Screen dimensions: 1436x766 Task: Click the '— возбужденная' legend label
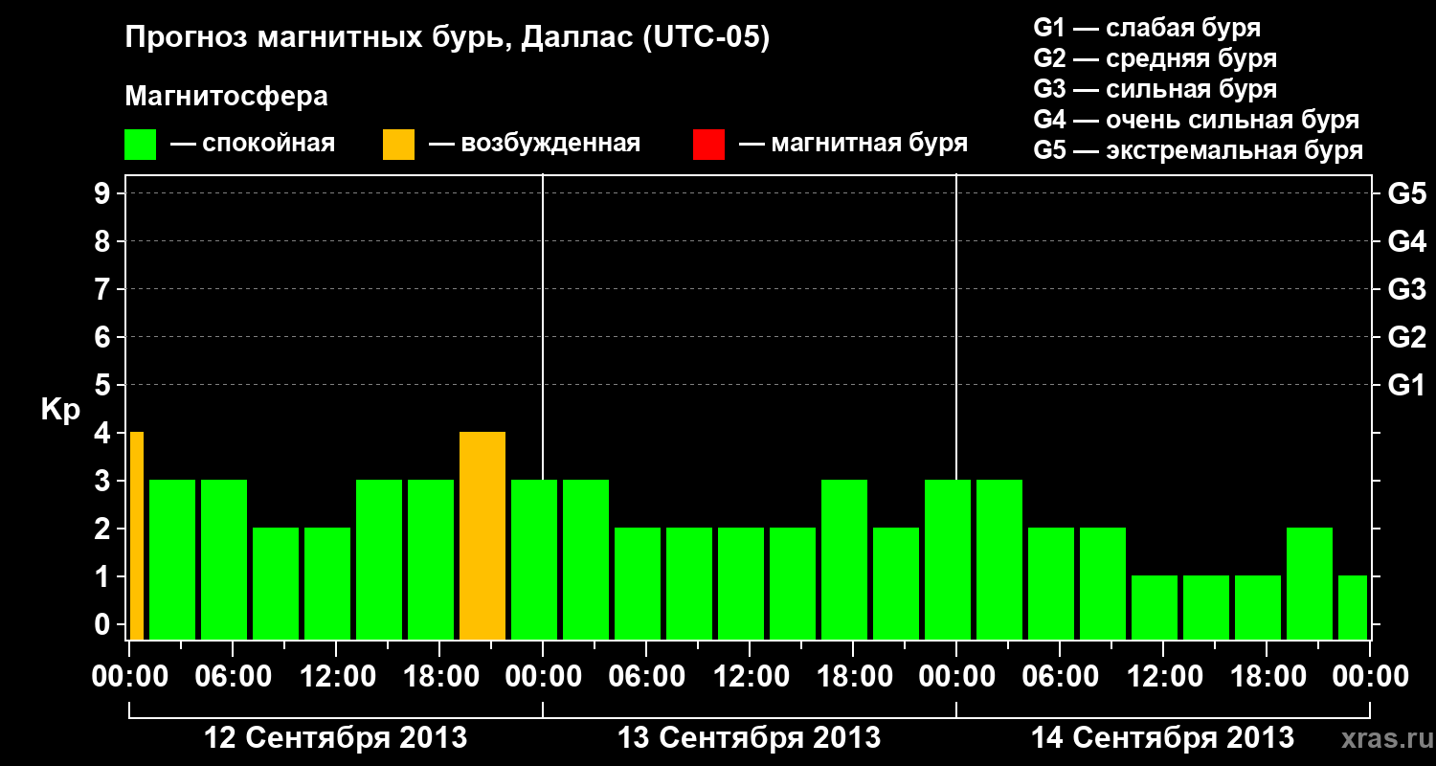(x=534, y=144)
